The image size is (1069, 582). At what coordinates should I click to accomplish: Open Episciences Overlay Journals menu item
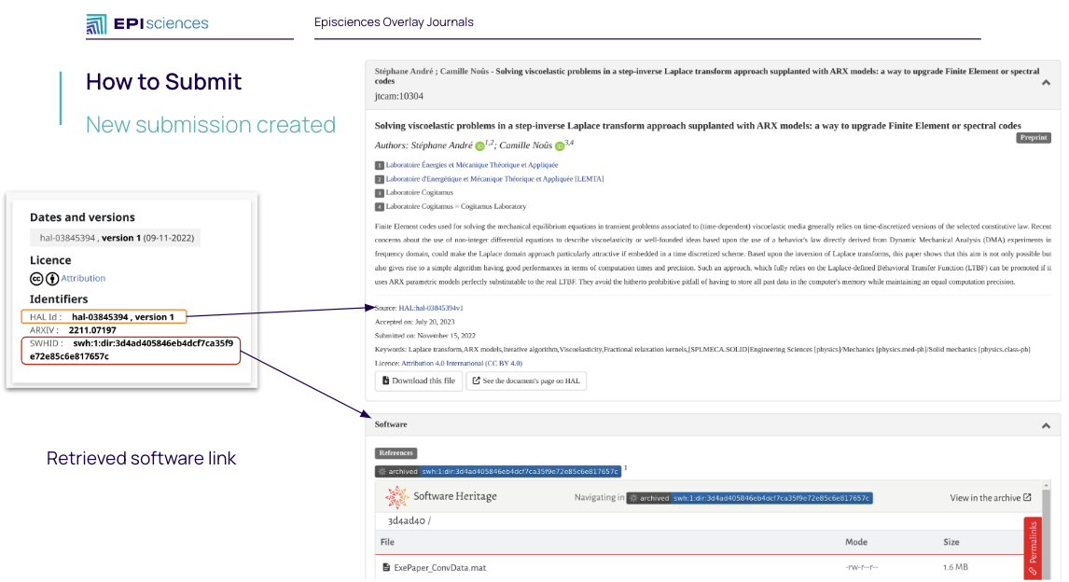coord(394,22)
